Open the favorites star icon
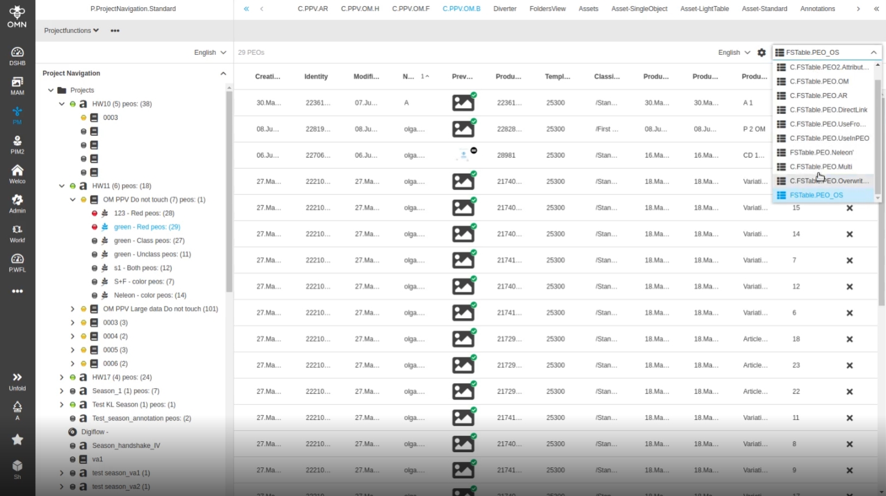The width and height of the screenshot is (886, 496). (x=17, y=439)
